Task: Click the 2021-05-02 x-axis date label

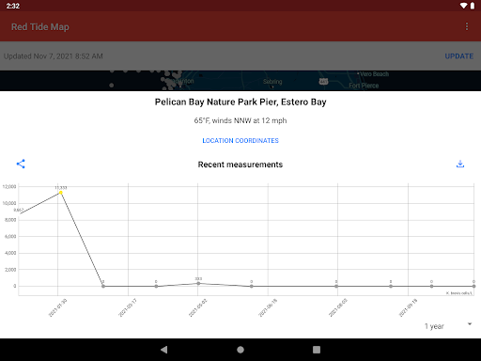Action: (198, 307)
